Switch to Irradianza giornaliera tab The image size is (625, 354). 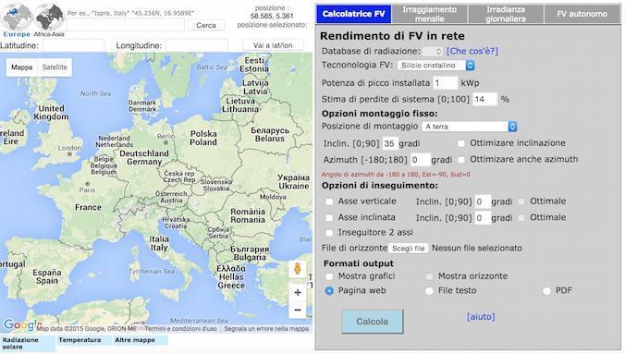coord(506,14)
